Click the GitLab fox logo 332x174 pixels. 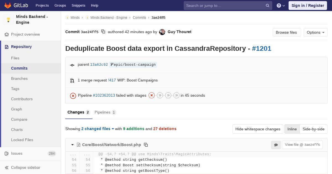pos(8,5)
